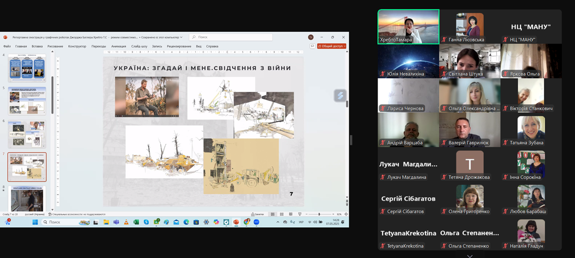The image size is (575, 258).
Task: Open Microsoft Teams from taskbar
Action: coord(116,222)
